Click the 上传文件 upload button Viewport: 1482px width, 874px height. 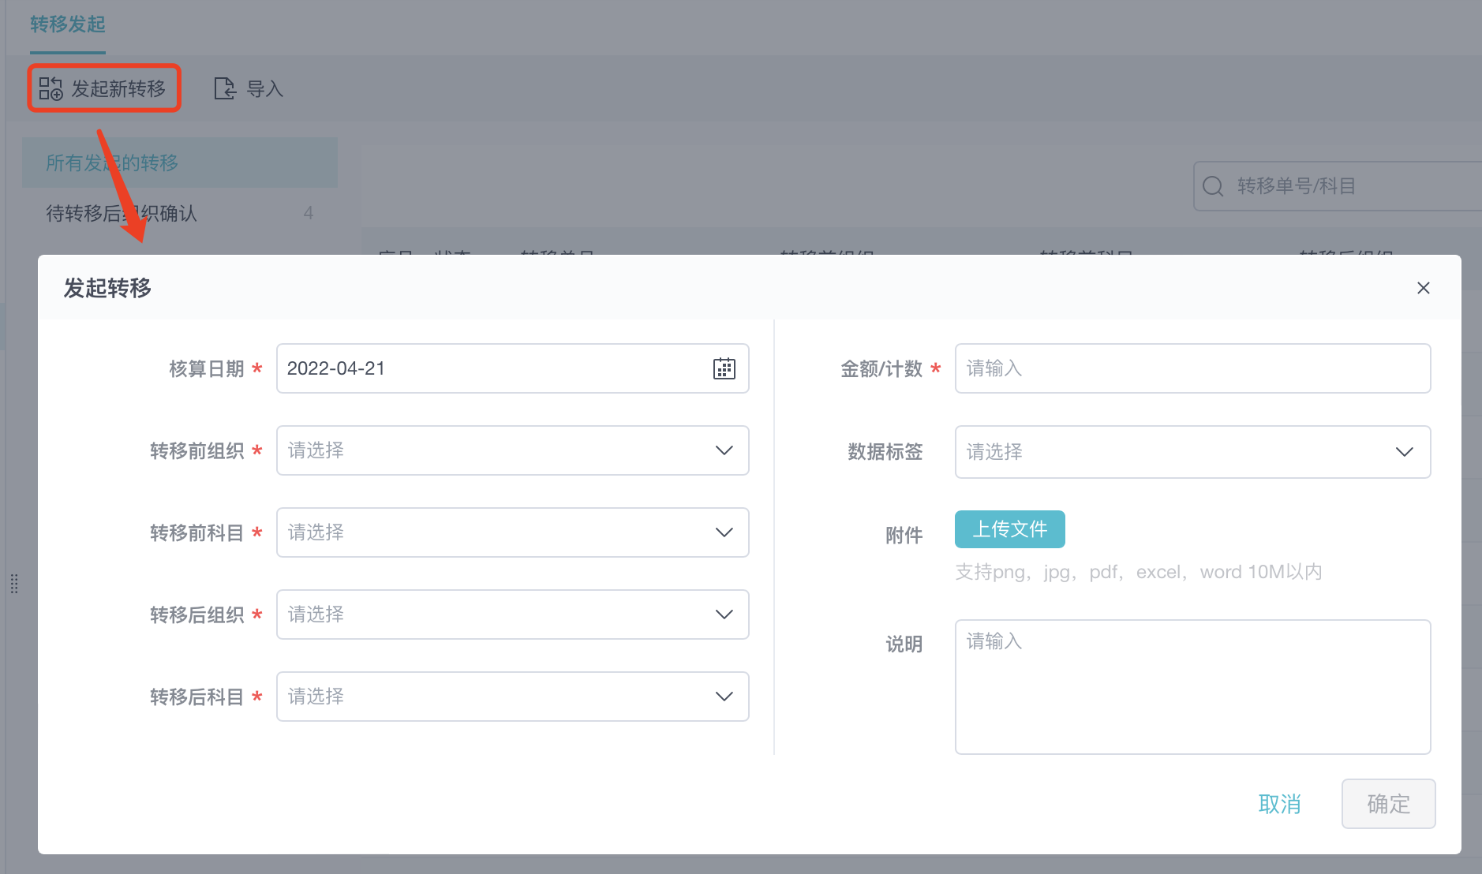point(1009,529)
